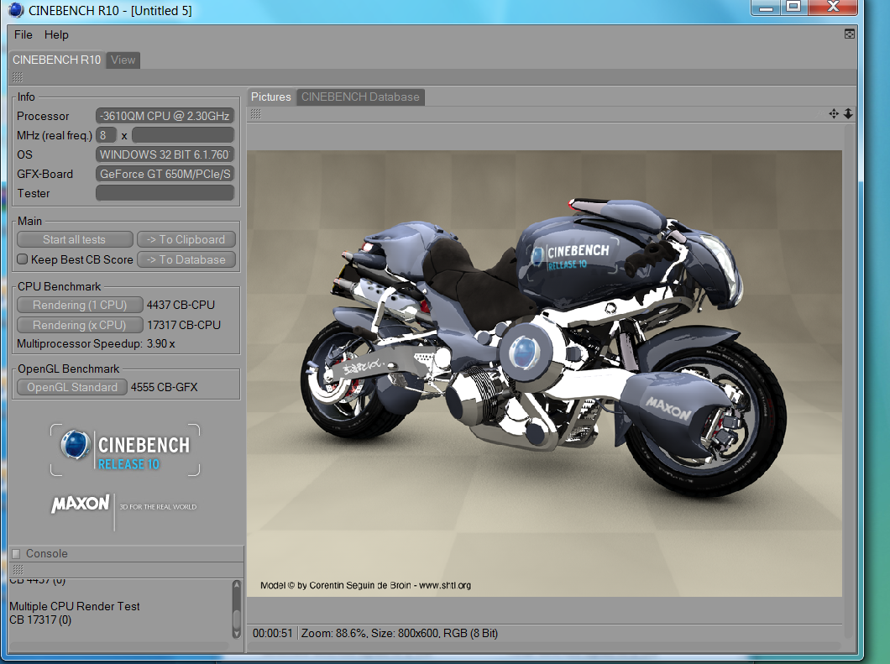The width and height of the screenshot is (890, 664).
Task: Click the render time '00:00:51' in status bar
Action: pos(272,633)
